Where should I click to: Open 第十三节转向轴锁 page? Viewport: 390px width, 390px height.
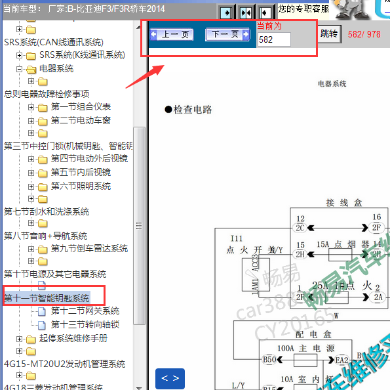(85, 325)
